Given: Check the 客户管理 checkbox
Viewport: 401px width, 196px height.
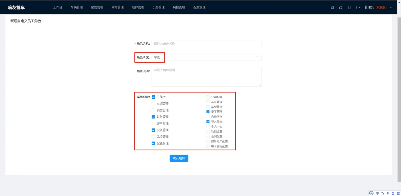Looking at the screenshot, I should [x=153, y=123].
